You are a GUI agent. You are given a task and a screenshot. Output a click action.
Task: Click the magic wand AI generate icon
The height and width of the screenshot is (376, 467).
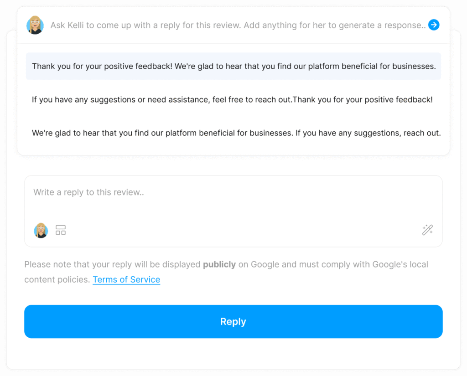tap(427, 230)
